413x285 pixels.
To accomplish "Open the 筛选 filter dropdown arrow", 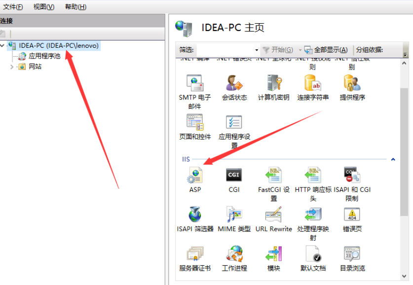I will pyautogui.click(x=257, y=50).
